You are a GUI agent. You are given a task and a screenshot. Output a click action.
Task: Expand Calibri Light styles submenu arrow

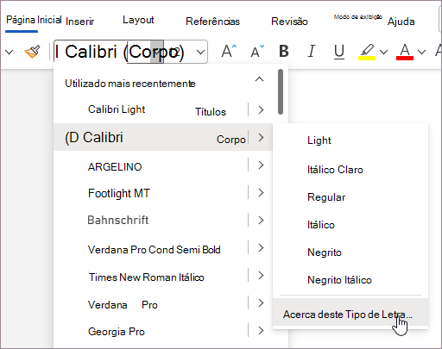pyautogui.click(x=261, y=109)
